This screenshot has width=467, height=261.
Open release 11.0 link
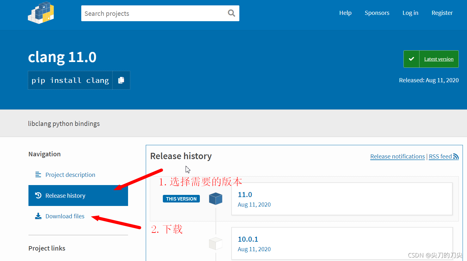click(342, 199)
